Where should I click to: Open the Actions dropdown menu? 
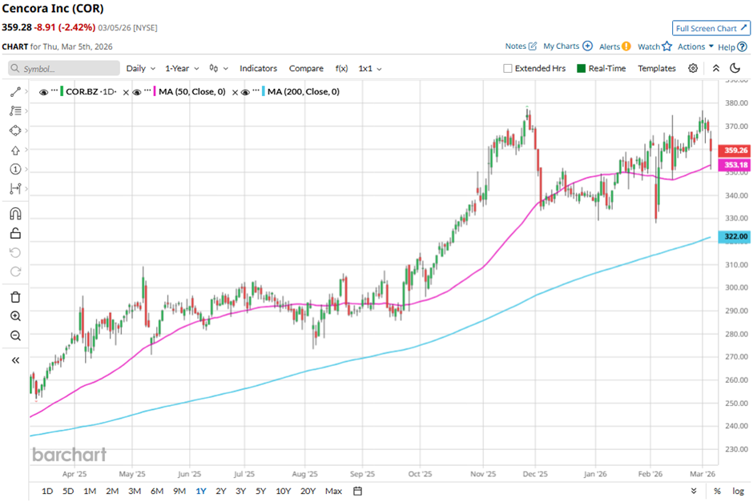(695, 46)
